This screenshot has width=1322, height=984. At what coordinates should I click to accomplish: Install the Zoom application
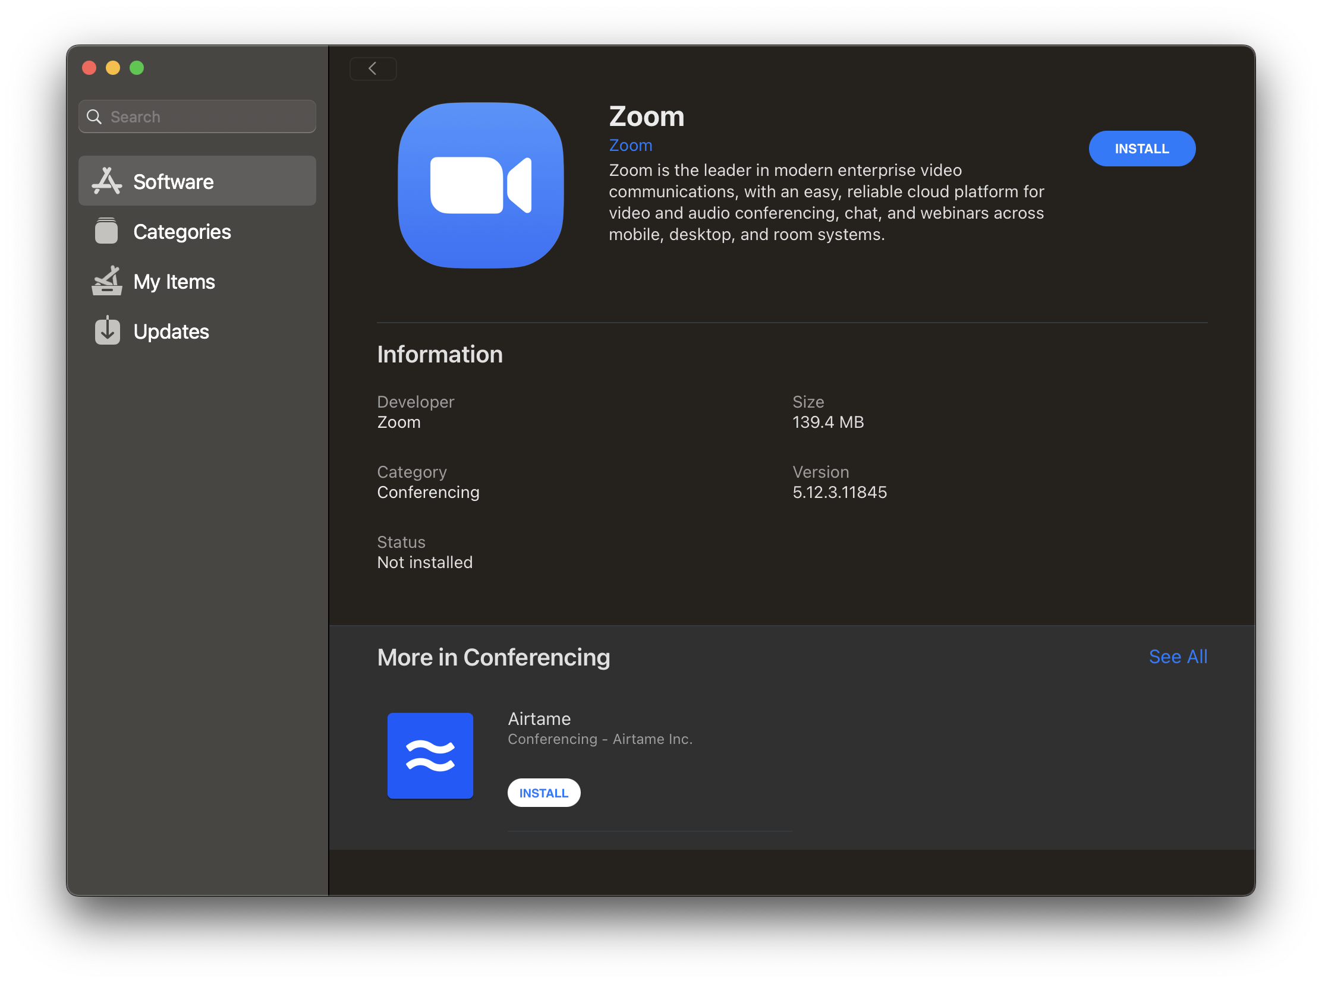tap(1141, 149)
